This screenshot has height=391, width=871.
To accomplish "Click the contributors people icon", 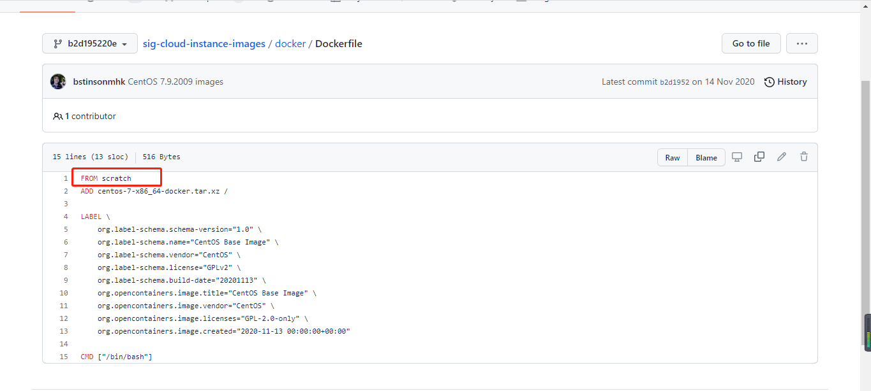I will click(58, 117).
